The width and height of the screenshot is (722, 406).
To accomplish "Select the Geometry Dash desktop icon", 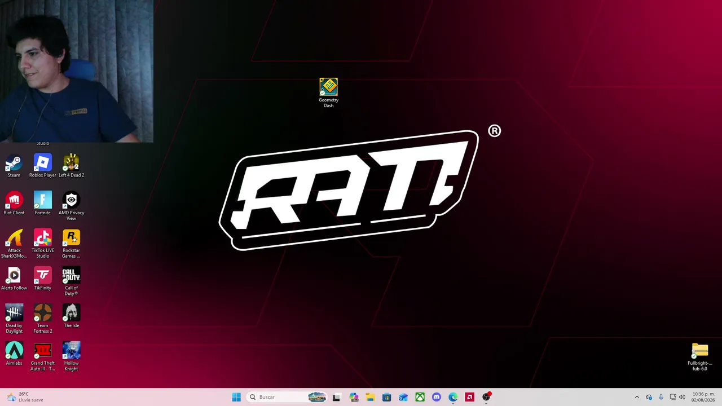I will click(x=328, y=93).
